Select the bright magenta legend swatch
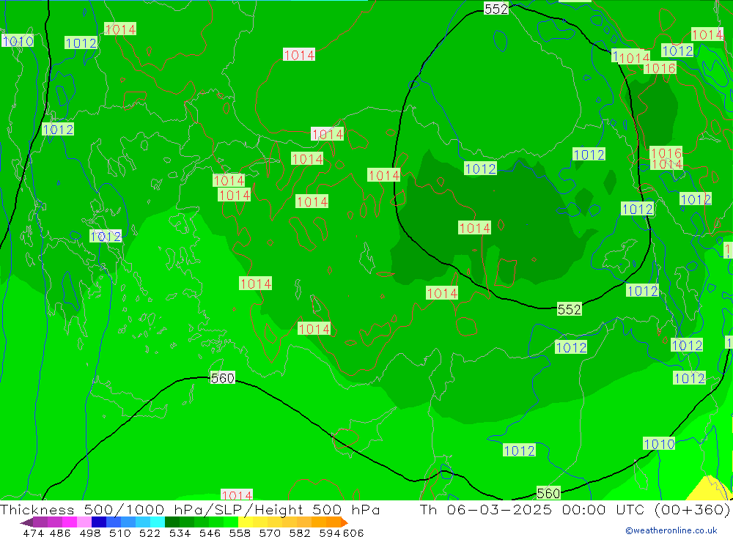This screenshot has width=733, height=537. point(69,522)
